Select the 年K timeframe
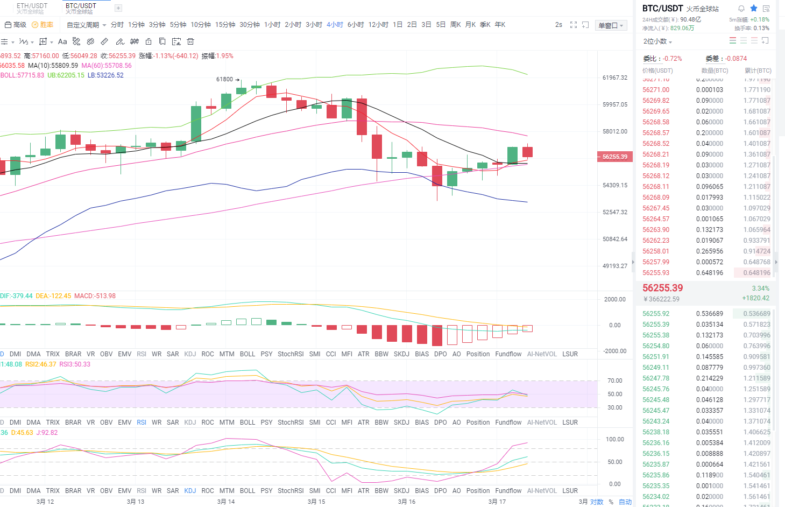This screenshot has width=785, height=507. [x=500, y=25]
